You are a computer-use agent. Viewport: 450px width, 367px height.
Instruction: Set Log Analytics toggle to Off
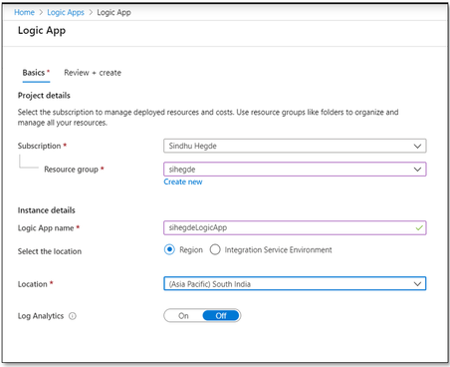[221, 316]
